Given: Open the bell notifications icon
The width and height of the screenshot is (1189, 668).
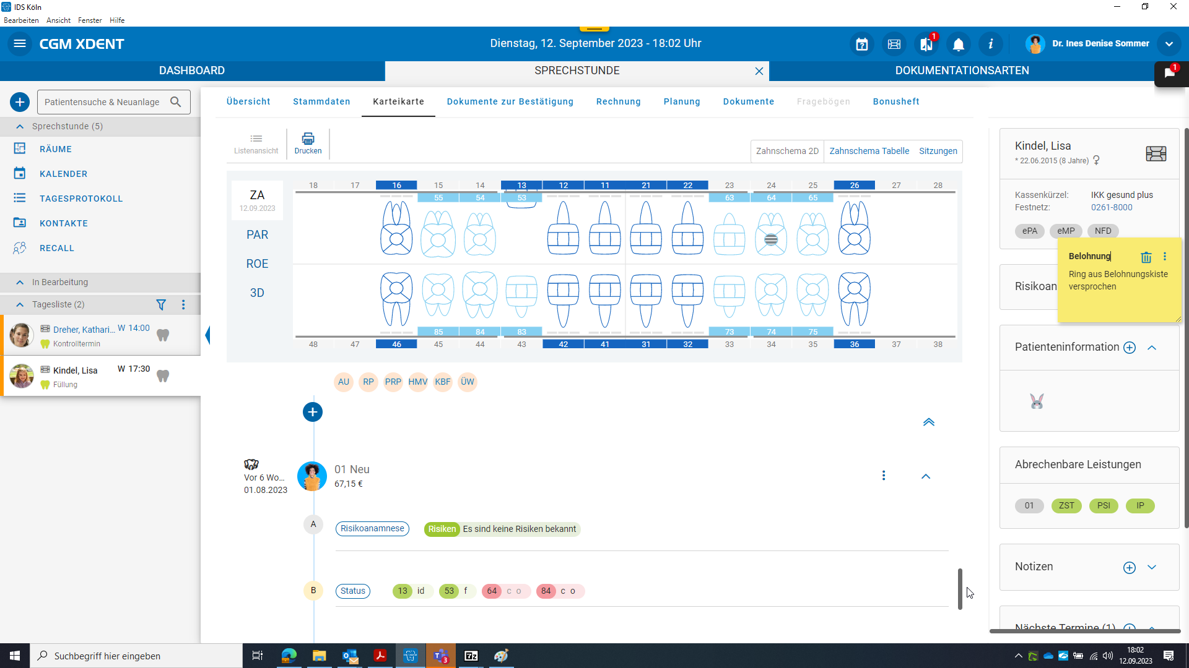Looking at the screenshot, I should (959, 44).
